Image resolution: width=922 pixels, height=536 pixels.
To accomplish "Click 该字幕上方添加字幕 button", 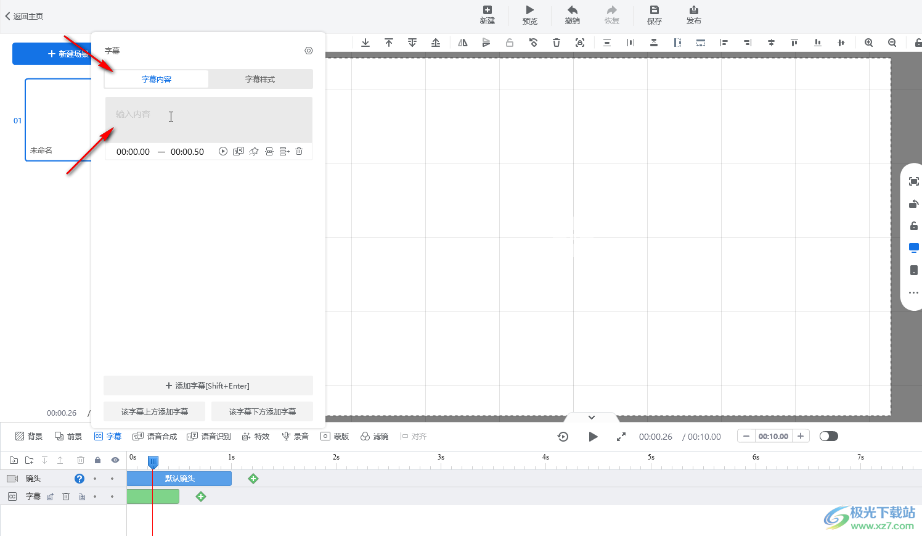I will (x=155, y=411).
